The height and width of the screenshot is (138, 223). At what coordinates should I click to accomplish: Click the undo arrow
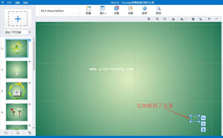(x=209, y=19)
